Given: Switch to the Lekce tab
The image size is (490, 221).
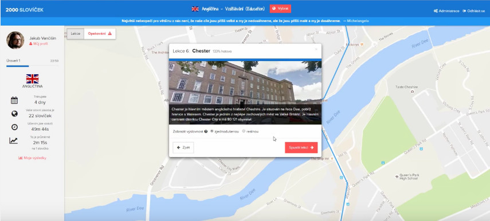Looking at the screenshot, I should point(75,34).
